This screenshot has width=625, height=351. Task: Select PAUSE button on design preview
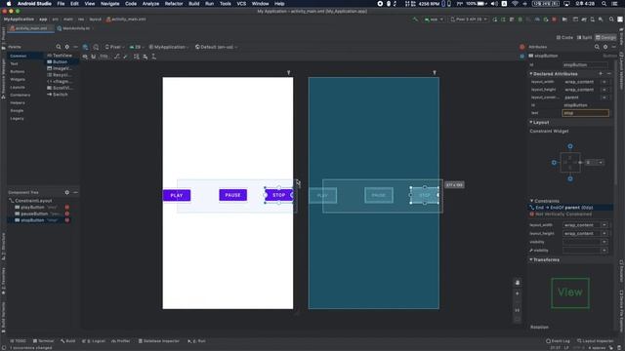click(x=232, y=195)
